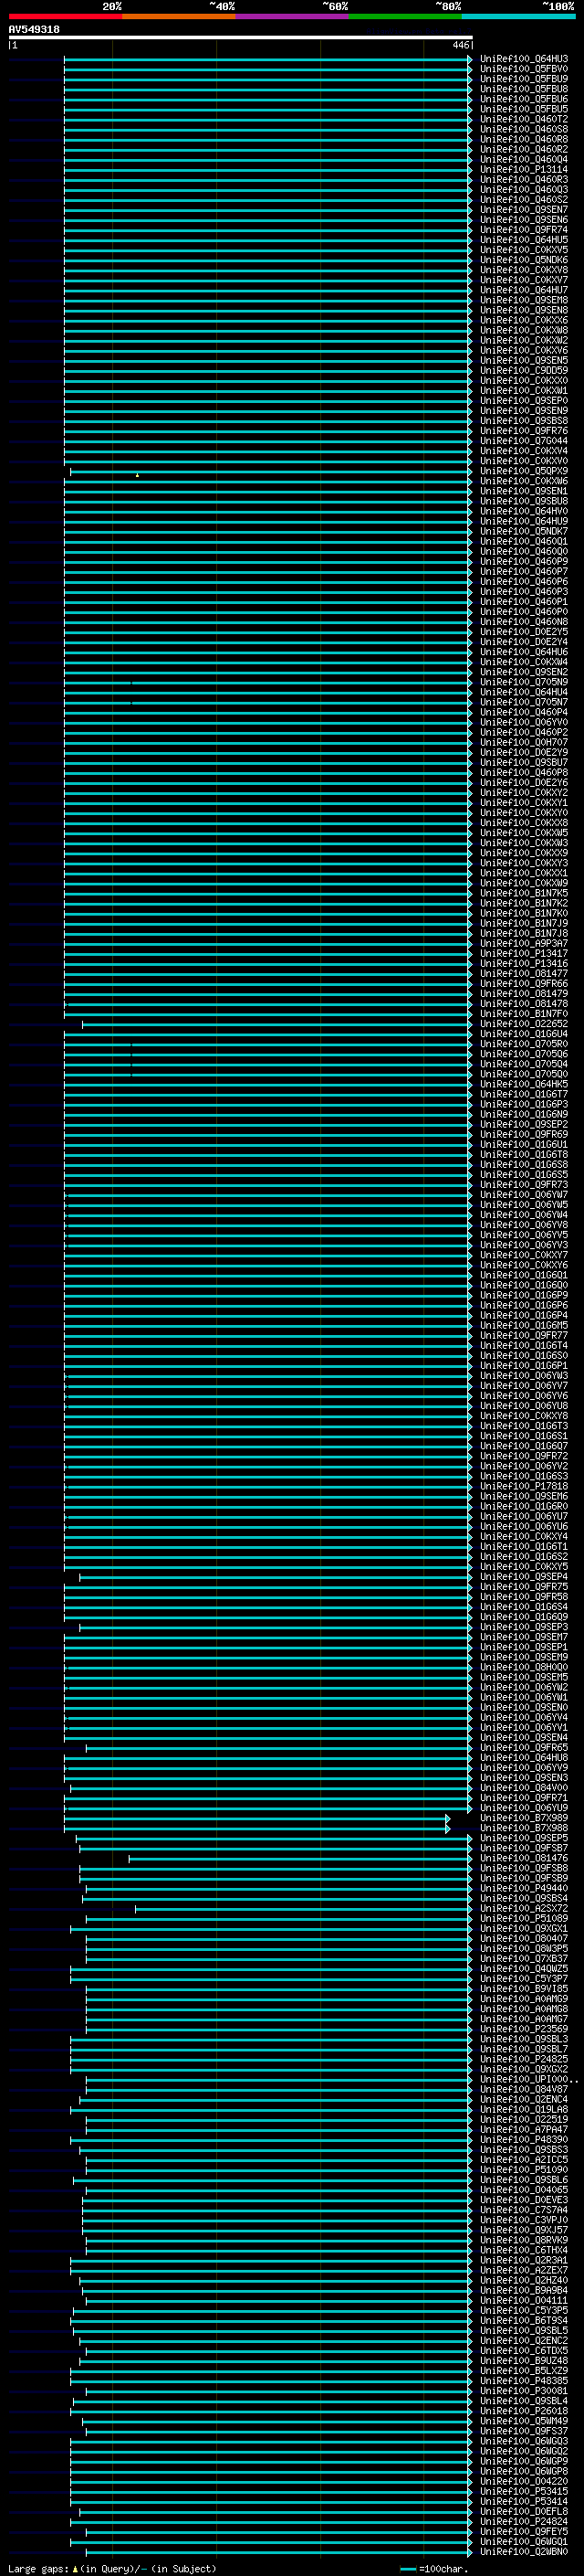Select hit label UniRef100_Q8RVK9

[x=523, y=2239]
